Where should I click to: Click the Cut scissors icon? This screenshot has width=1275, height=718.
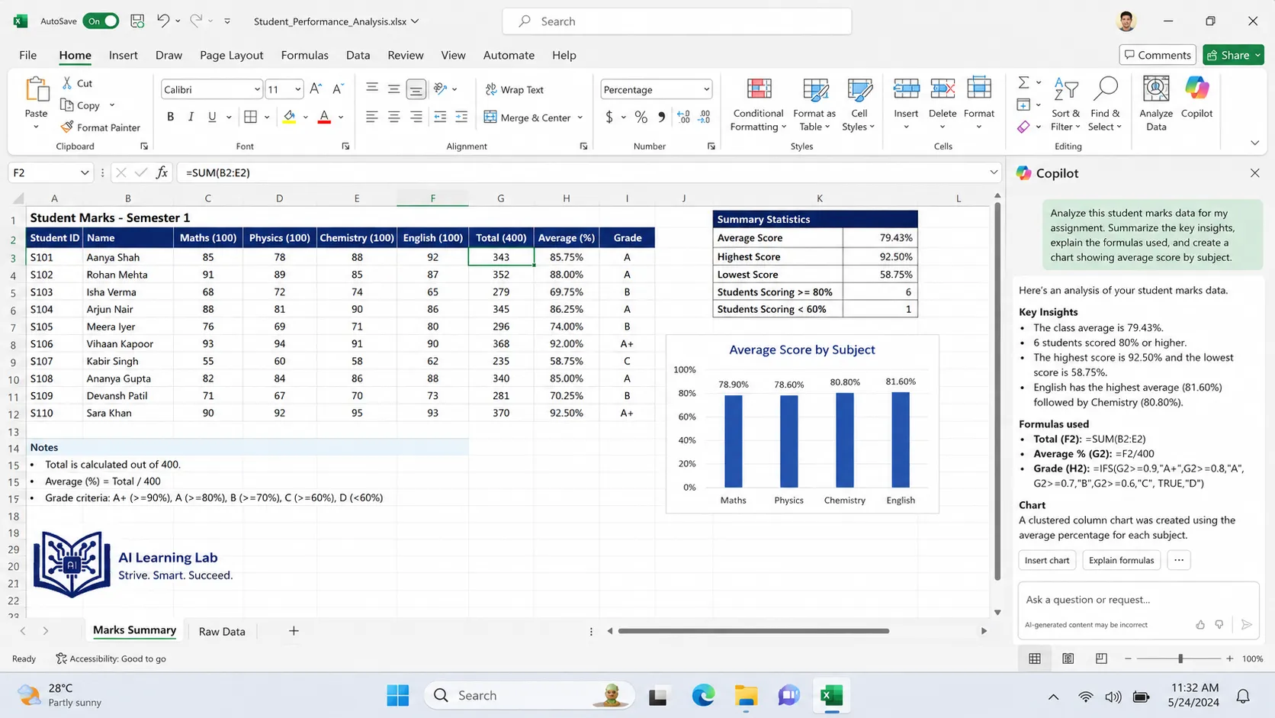[x=67, y=83]
